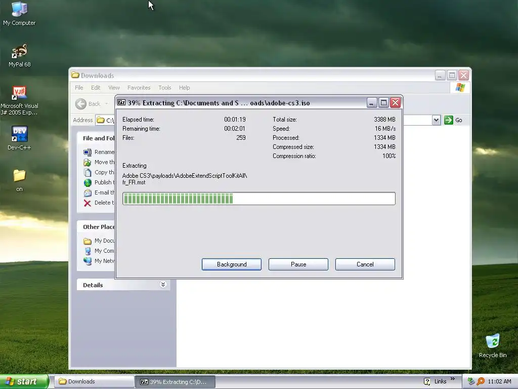Close the 7-Zip extraction dialog
Image resolution: width=518 pixels, height=389 pixels.
[x=395, y=103]
